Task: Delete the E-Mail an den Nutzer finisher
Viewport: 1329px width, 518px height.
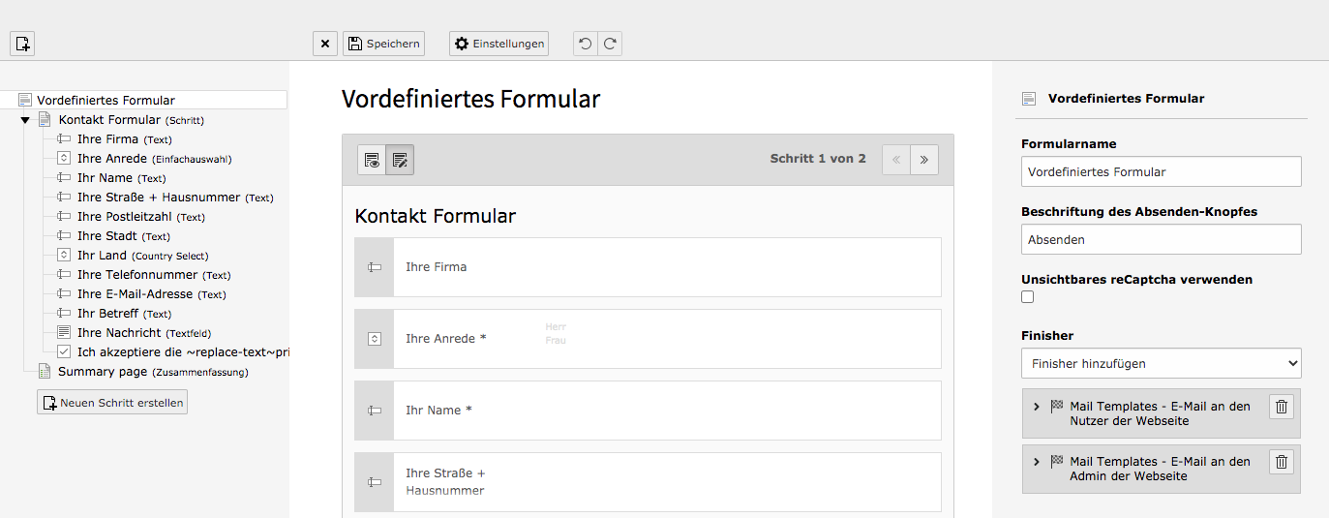Action: coord(1282,407)
